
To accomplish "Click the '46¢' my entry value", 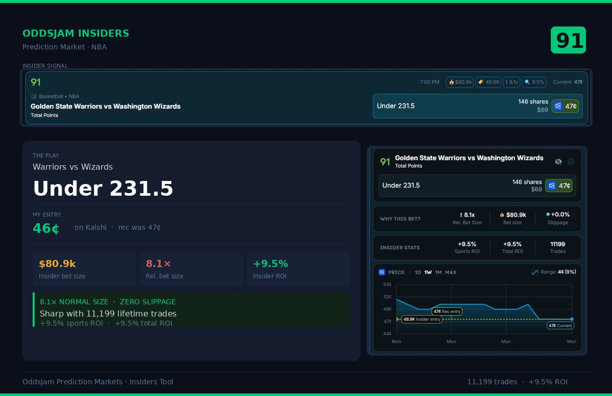I will 46,228.
